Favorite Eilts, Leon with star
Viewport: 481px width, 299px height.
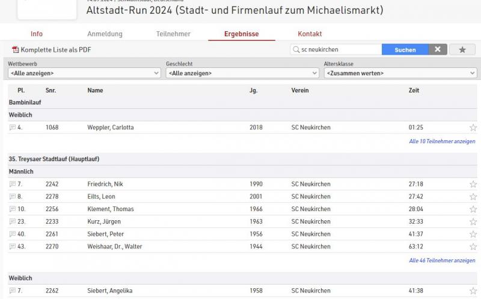pos(473,197)
